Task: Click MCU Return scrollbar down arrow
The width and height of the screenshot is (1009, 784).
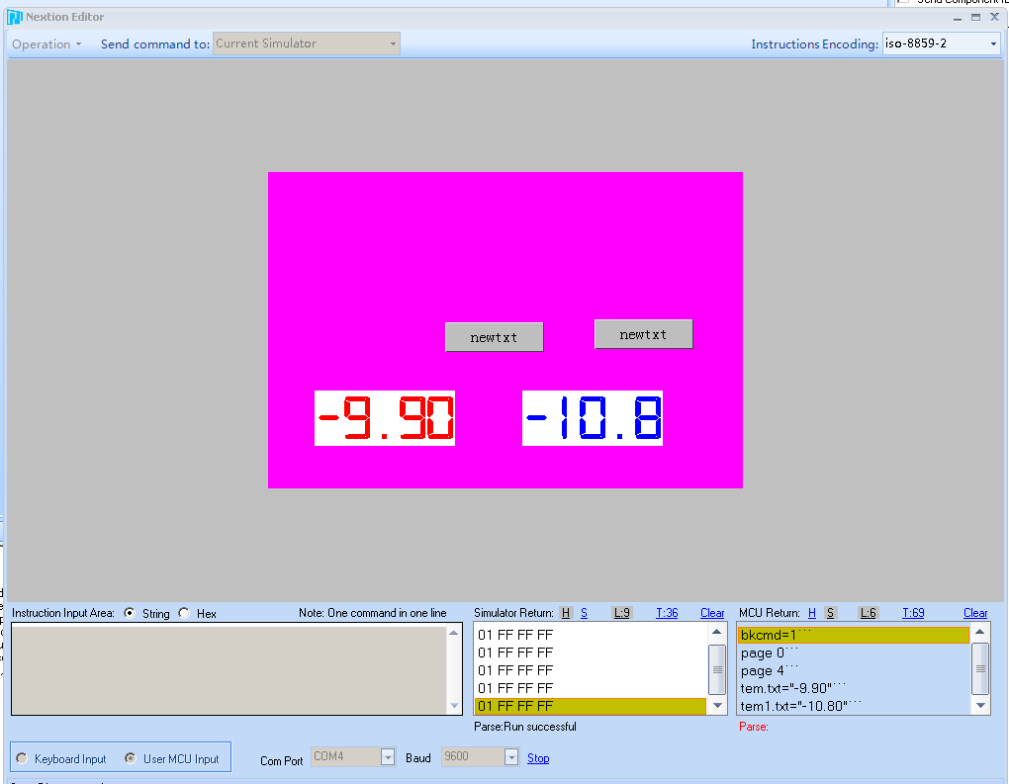Action: click(980, 706)
